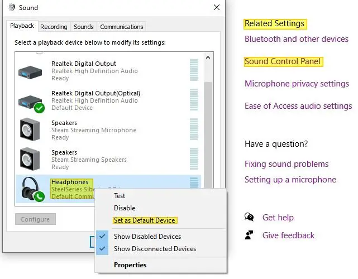
Task: Select Test from the context menu
Action: pyautogui.click(x=120, y=196)
